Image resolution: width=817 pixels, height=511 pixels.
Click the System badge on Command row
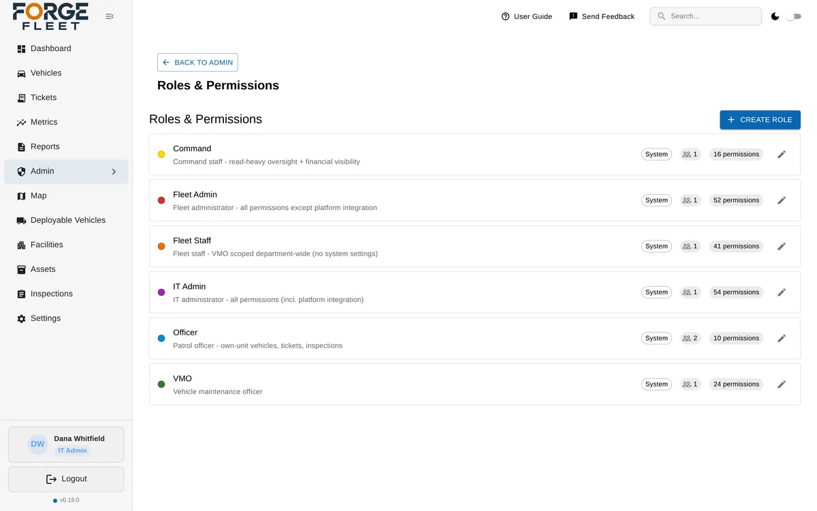pyautogui.click(x=656, y=155)
